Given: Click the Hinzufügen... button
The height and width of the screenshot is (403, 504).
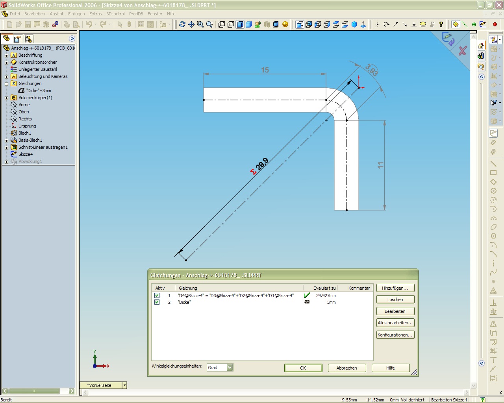Looking at the screenshot, I should [395, 288].
